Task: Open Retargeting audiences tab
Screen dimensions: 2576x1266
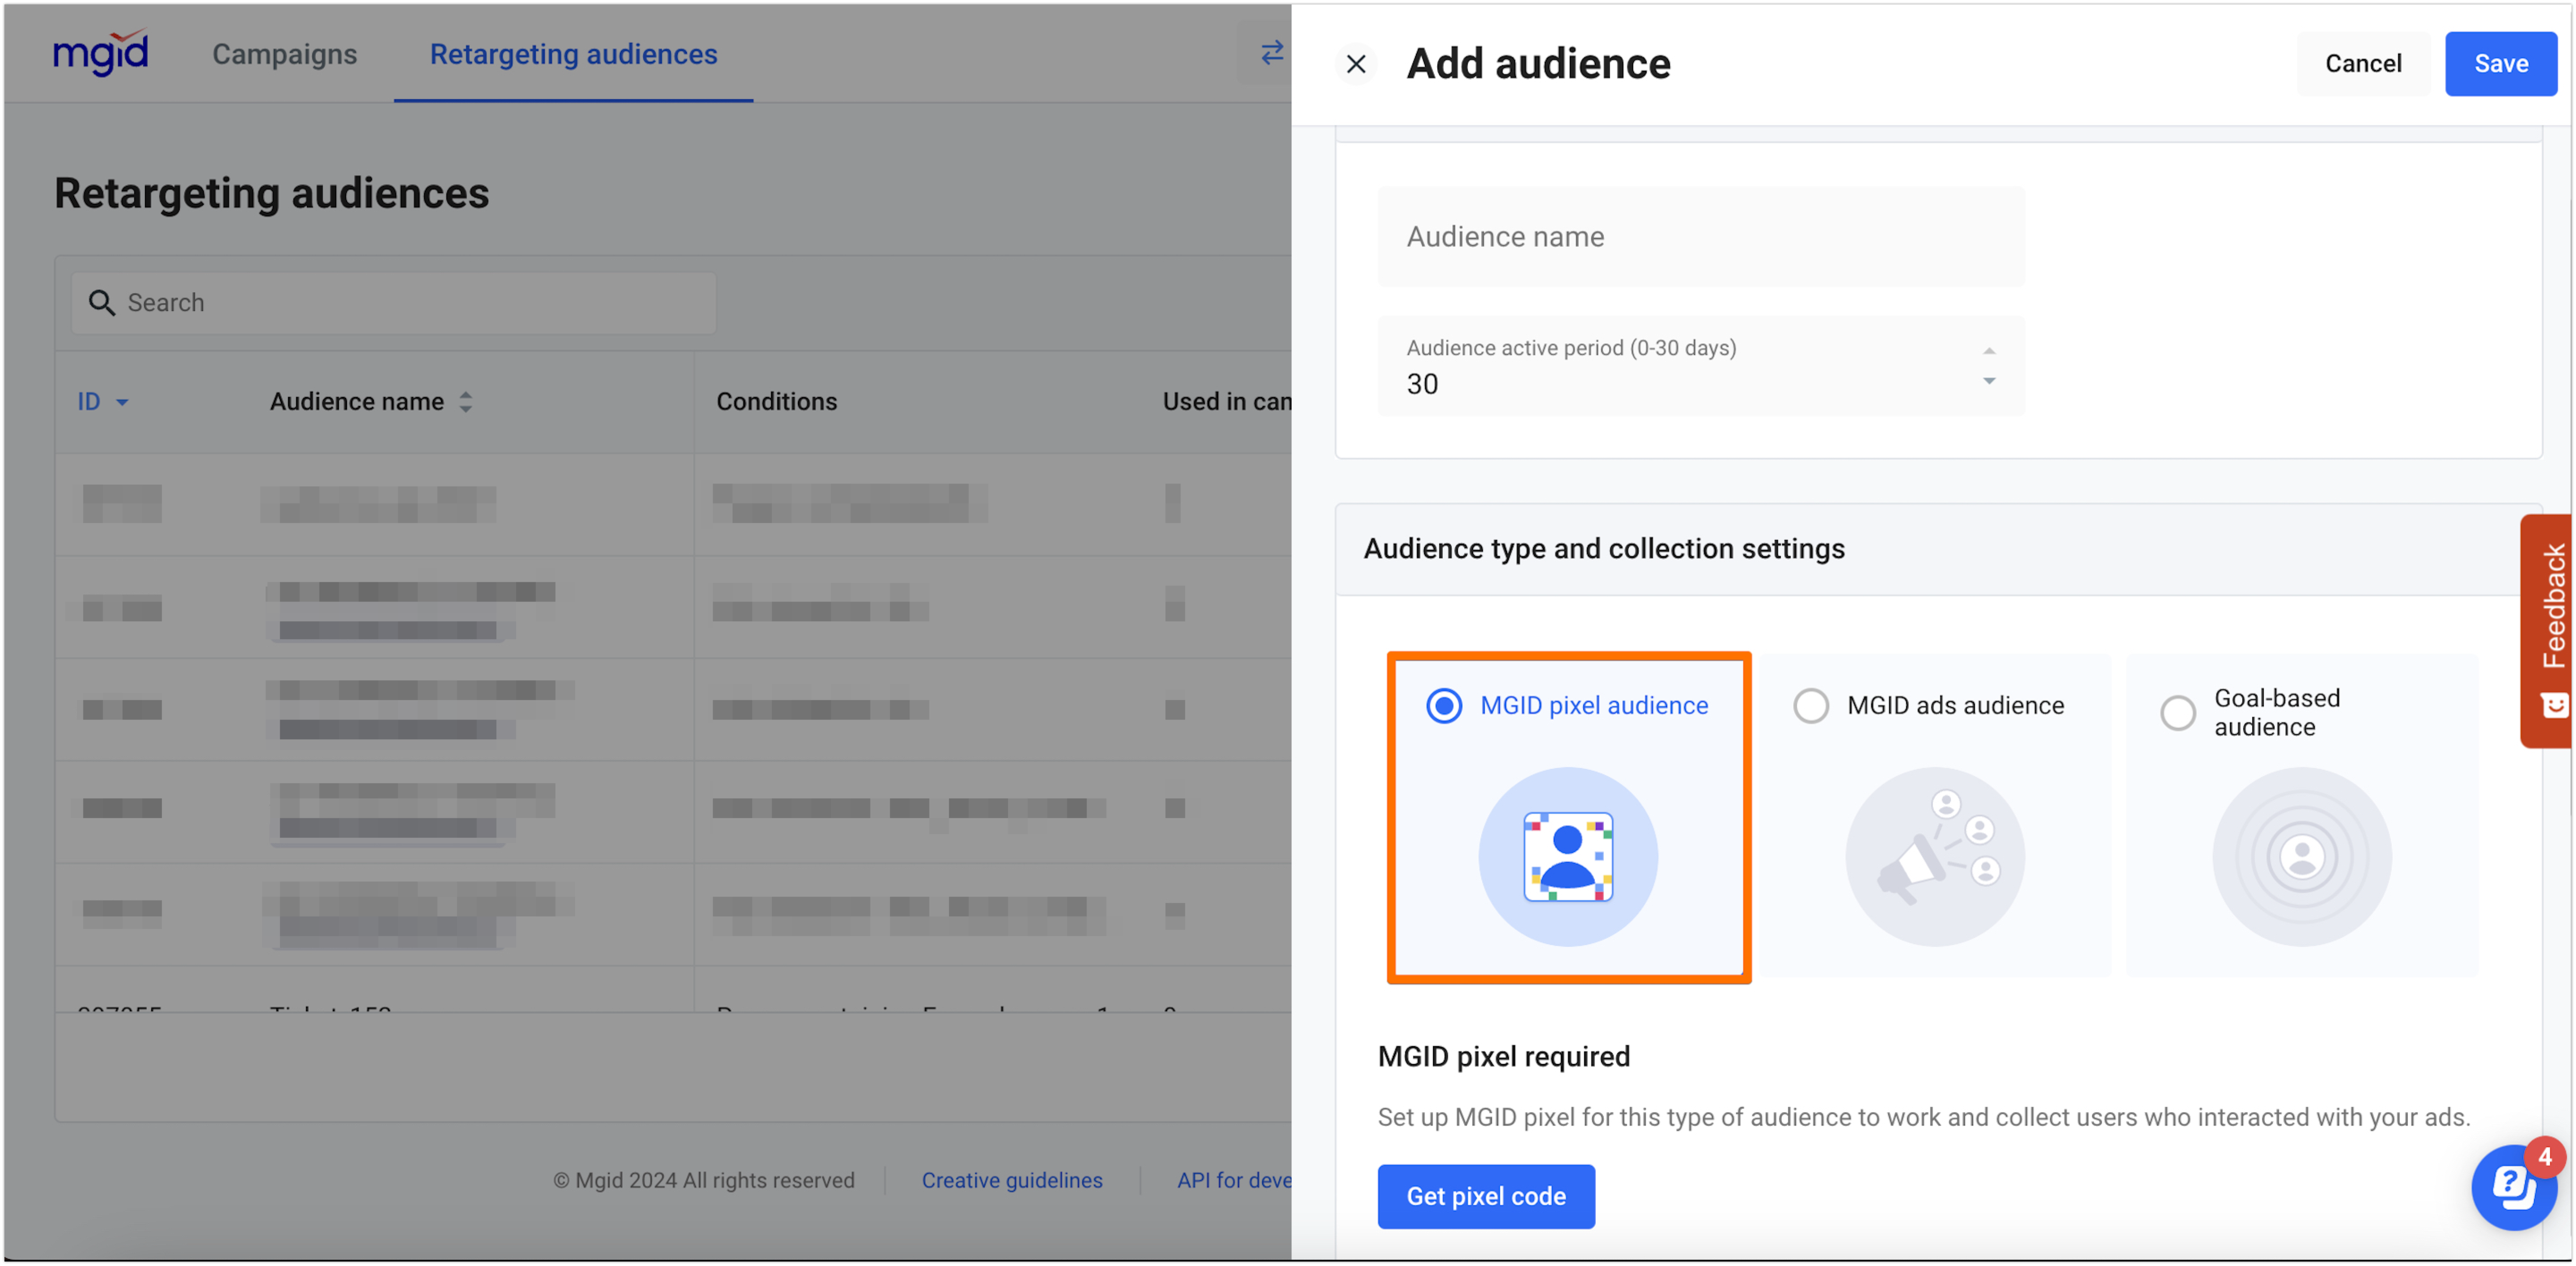Action: point(573,54)
